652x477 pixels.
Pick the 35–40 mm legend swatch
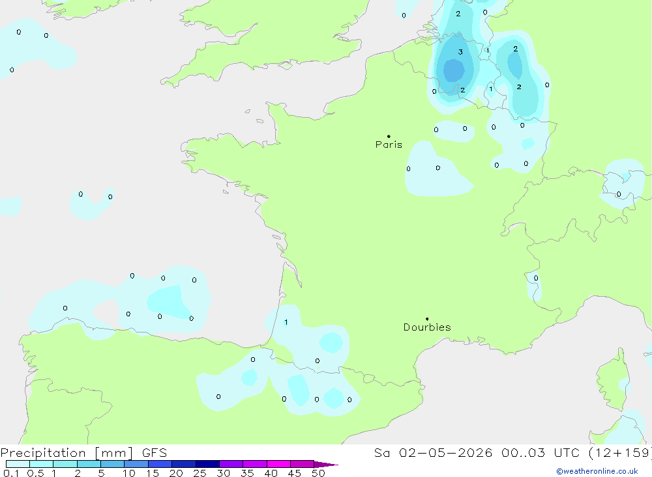tap(254, 464)
